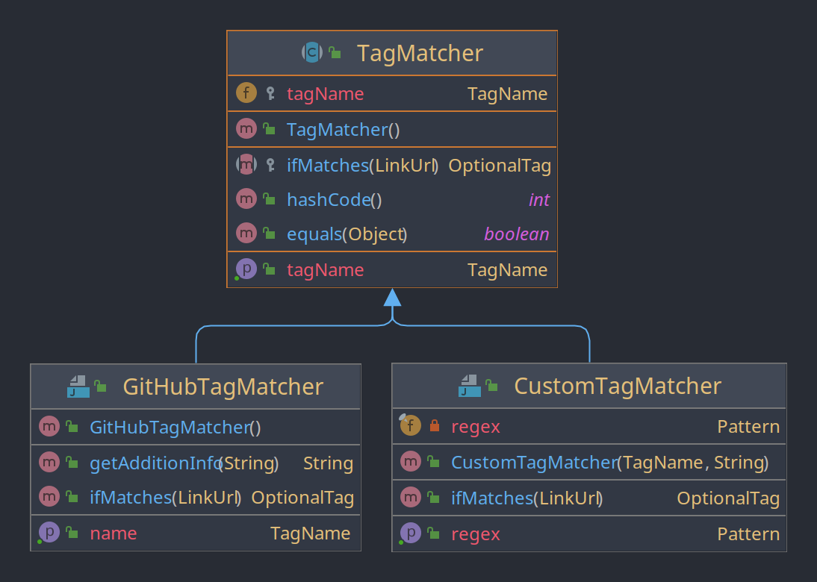Click the boolean return type of equals
This screenshot has width=817, height=582.
click(516, 234)
